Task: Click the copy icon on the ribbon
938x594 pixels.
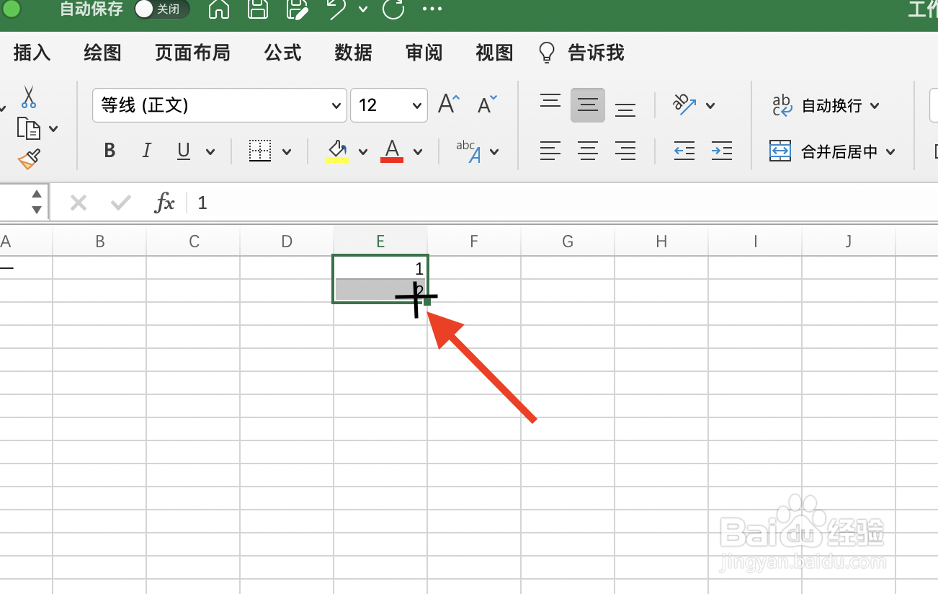Action: (27, 128)
